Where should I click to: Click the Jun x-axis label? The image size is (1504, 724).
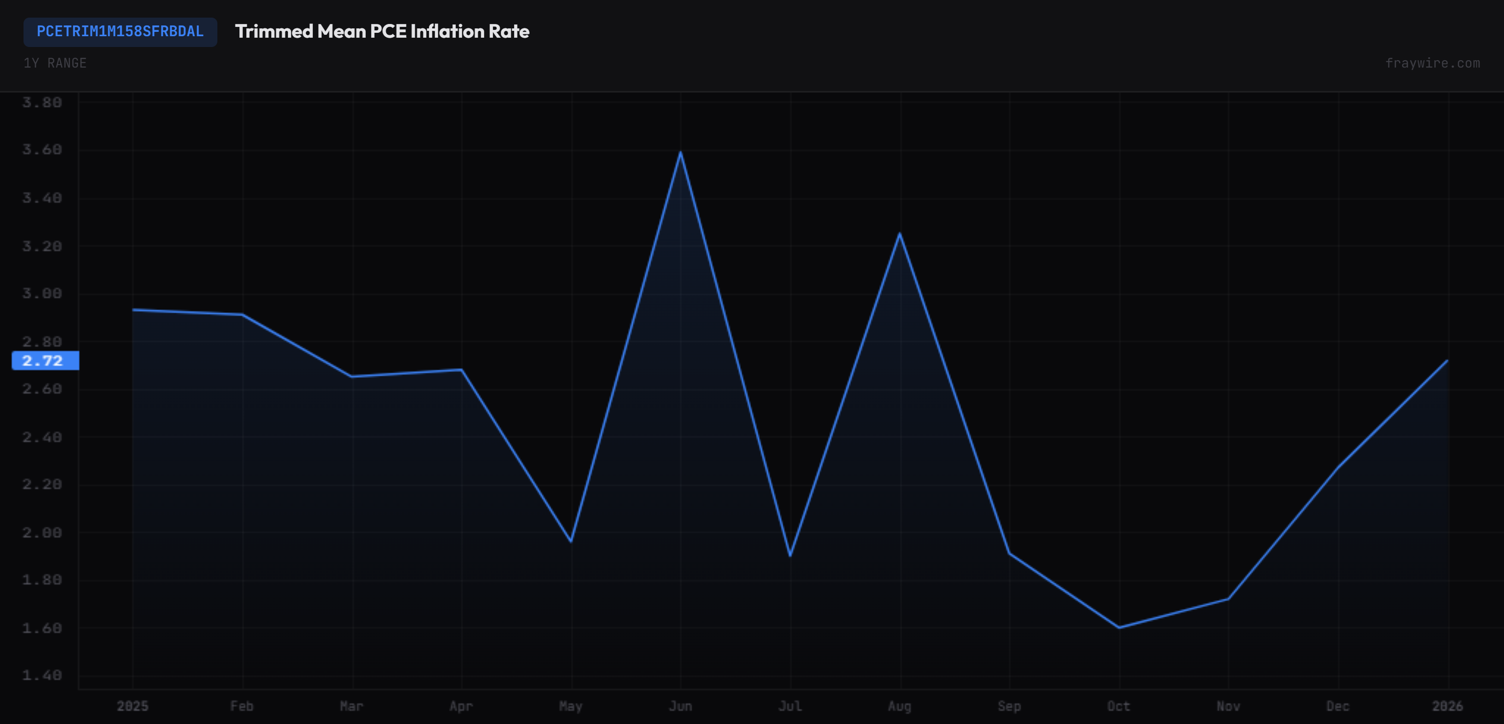[681, 706]
